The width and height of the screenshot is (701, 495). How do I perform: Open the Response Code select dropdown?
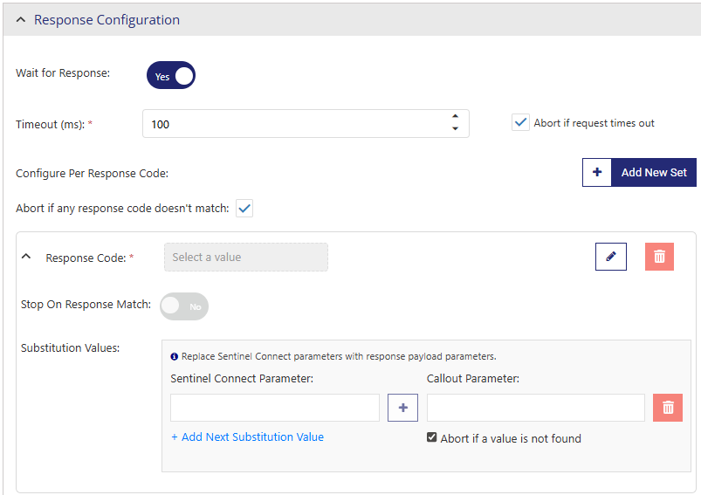[246, 258]
